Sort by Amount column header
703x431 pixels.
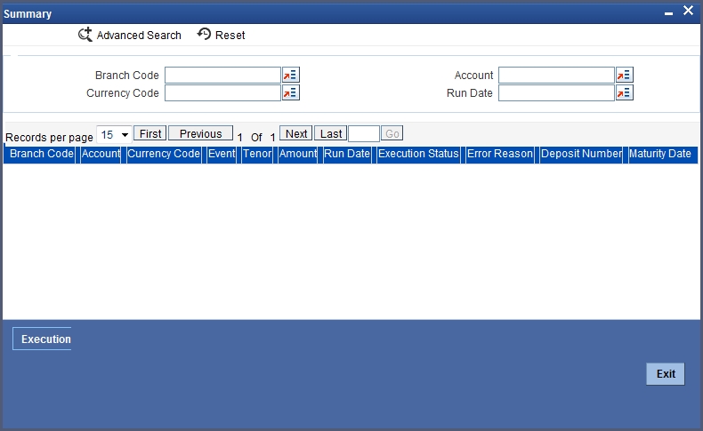(298, 154)
